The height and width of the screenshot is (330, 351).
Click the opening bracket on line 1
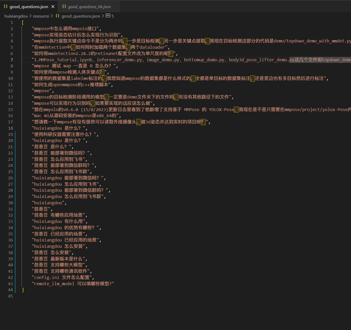click(x=23, y=23)
